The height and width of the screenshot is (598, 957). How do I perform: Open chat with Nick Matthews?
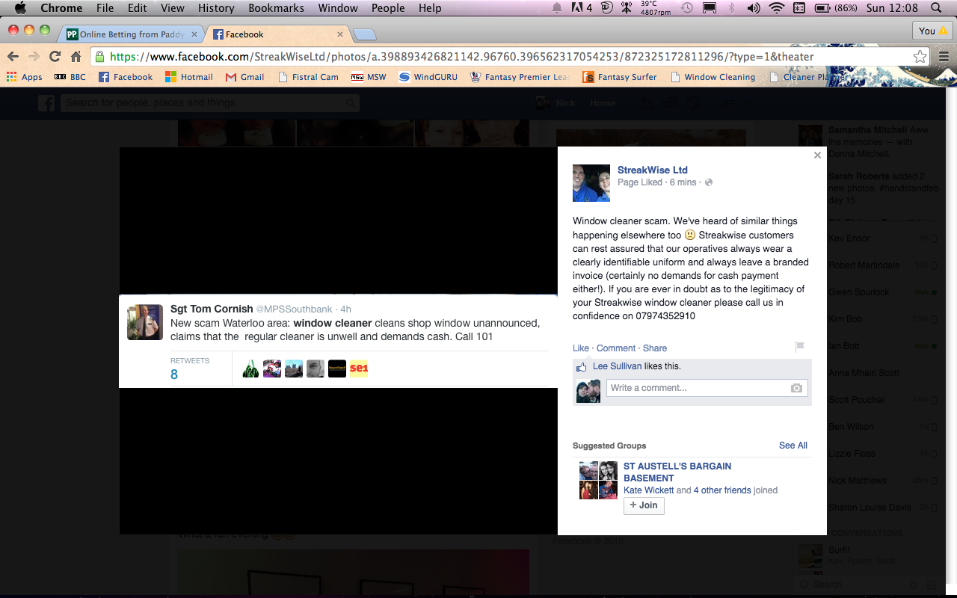(x=867, y=481)
